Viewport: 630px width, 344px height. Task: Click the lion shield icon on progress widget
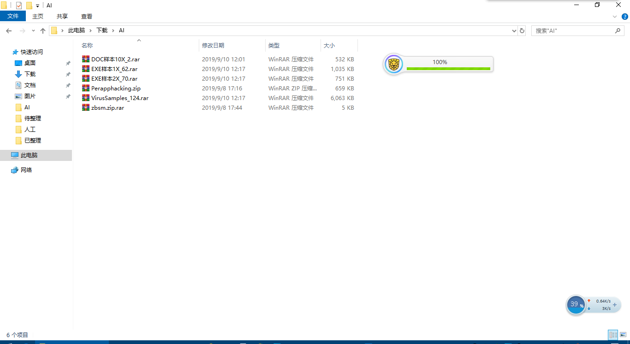tap(393, 65)
